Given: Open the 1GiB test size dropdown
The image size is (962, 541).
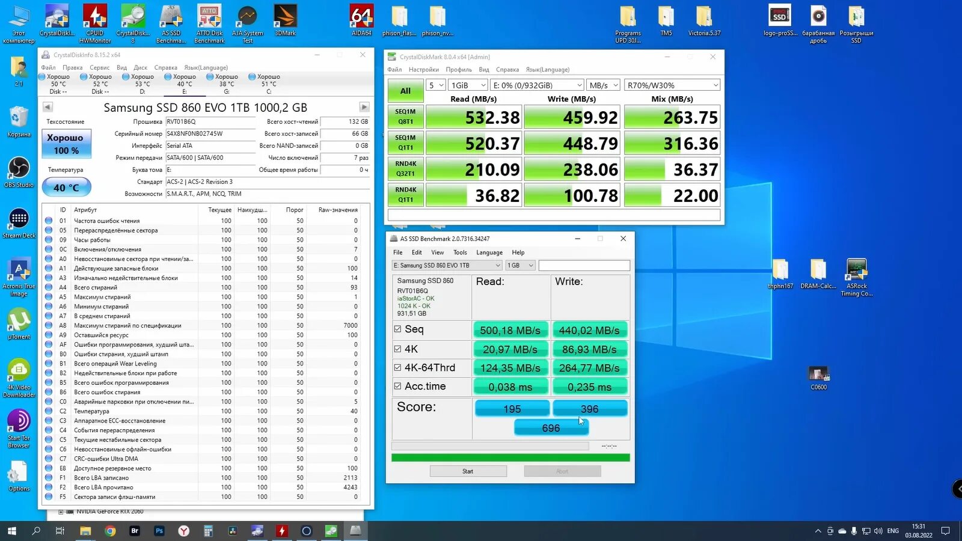Looking at the screenshot, I should 468,85.
